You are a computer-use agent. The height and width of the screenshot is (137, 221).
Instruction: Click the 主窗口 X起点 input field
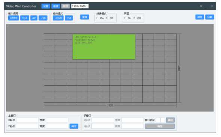pyautogui.click(x=27, y=120)
